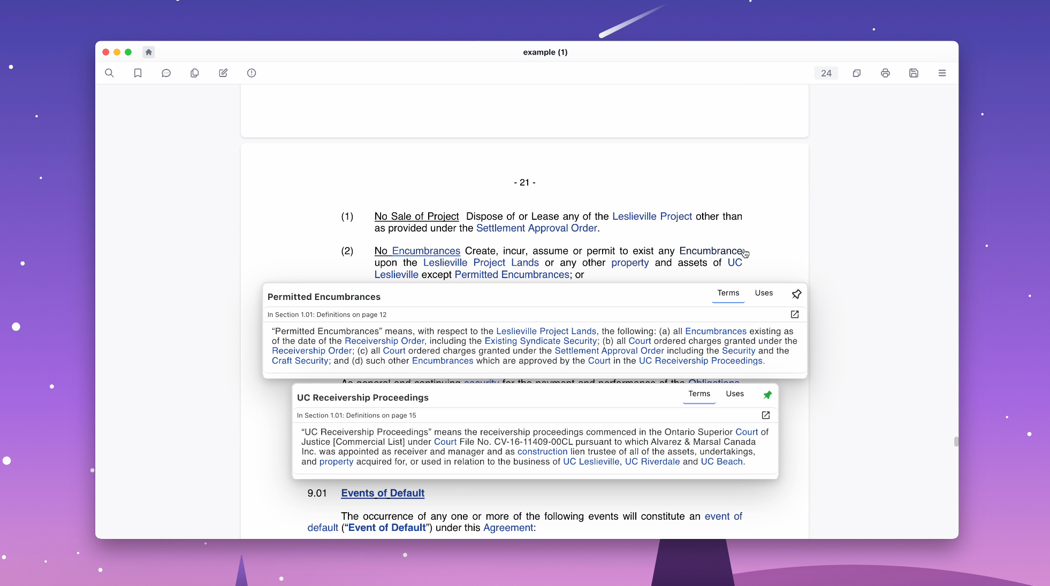Open the edit pencil icon
Viewport: 1050px width, 586px height.
pos(223,73)
